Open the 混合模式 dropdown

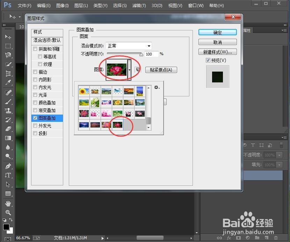coord(129,46)
